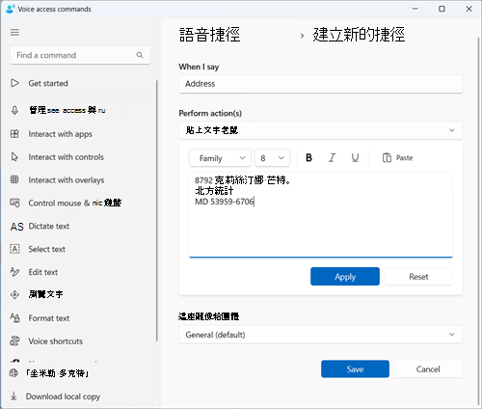
Task: Click the Cancel button
Action: (x=428, y=368)
